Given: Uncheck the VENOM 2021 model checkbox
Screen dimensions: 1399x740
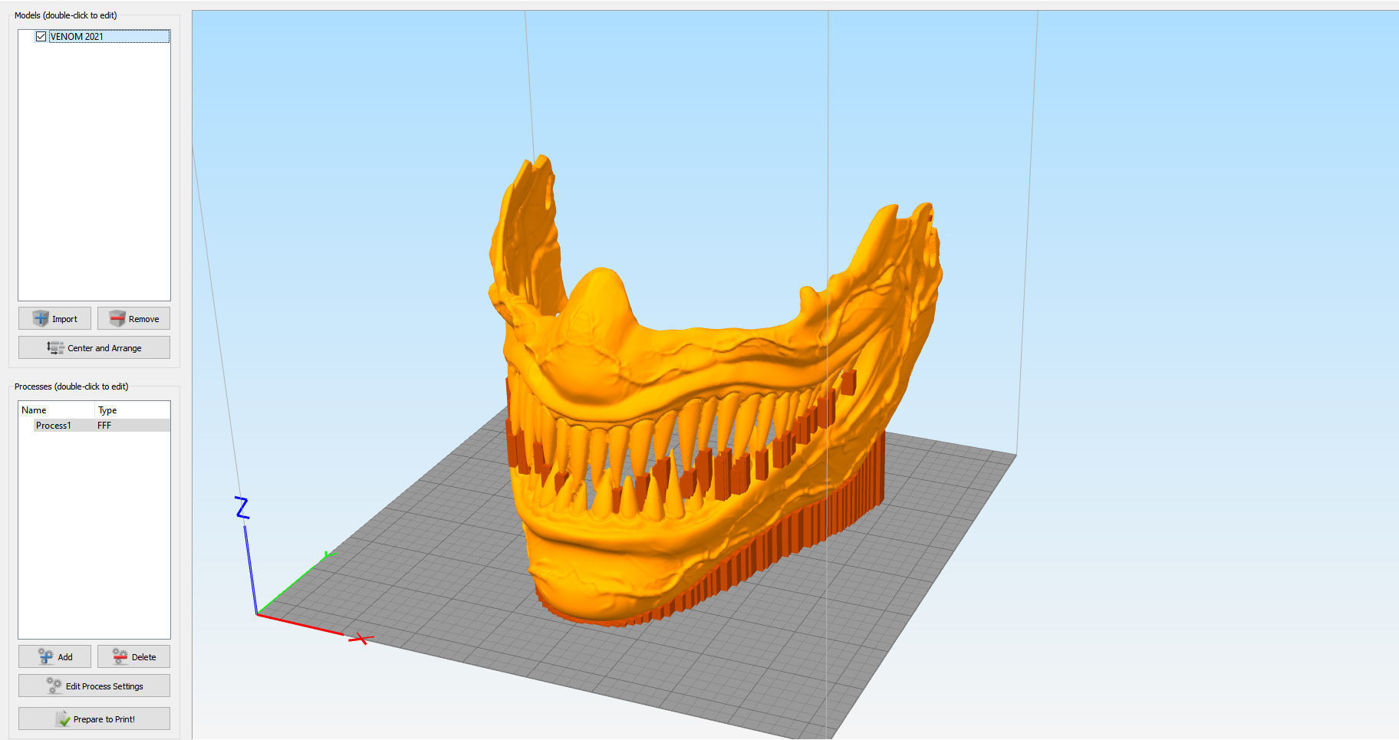Looking at the screenshot, I should coord(41,36).
